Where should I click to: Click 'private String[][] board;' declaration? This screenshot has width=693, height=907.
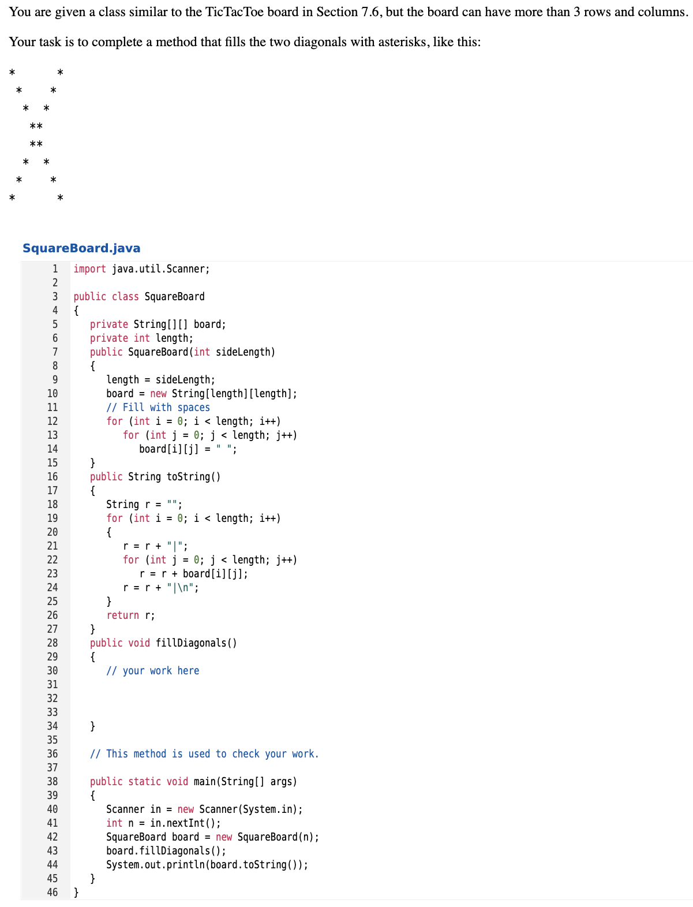pos(158,324)
